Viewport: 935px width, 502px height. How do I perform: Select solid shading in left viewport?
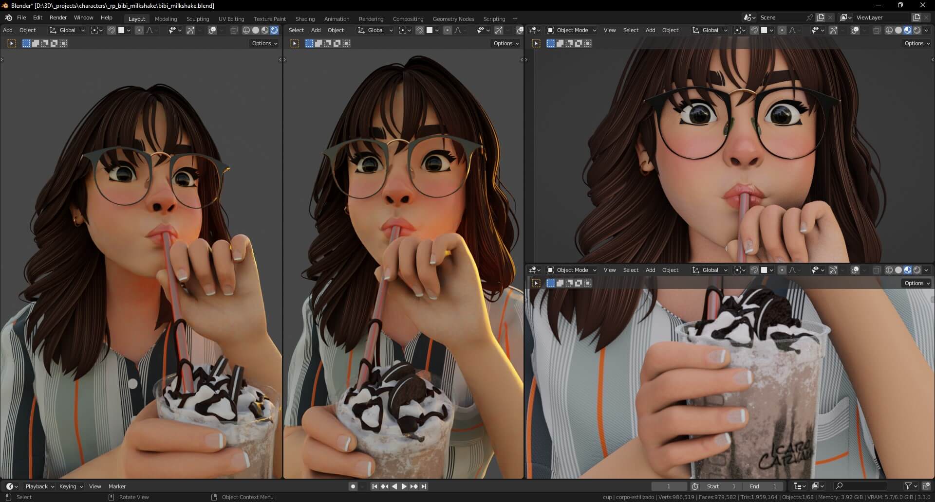point(256,30)
